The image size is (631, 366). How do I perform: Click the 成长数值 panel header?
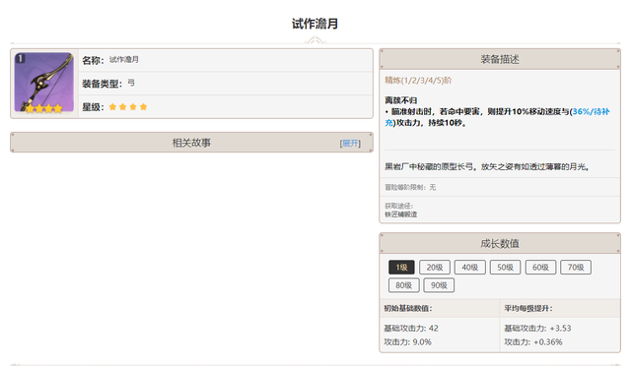(x=500, y=243)
